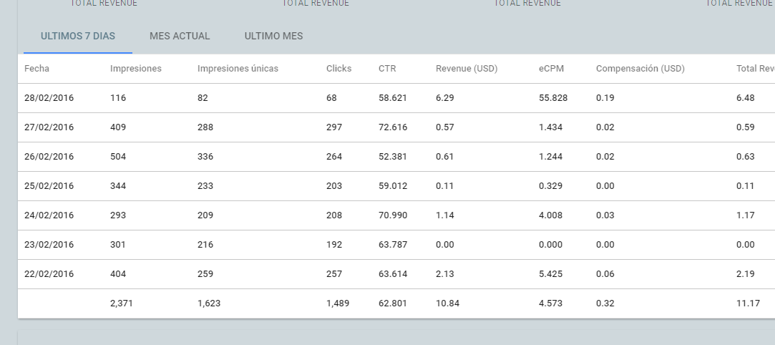Screen dimensions: 775x345
Task: Click CTR value 72.616
Action: click(392, 127)
